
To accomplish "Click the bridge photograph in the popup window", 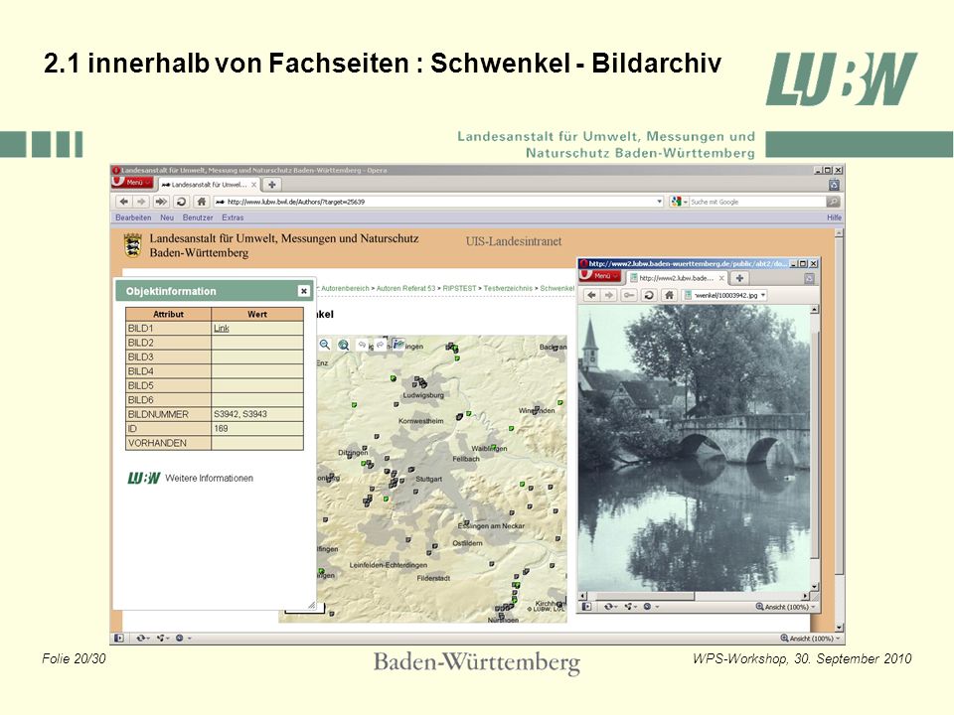I will click(x=694, y=448).
